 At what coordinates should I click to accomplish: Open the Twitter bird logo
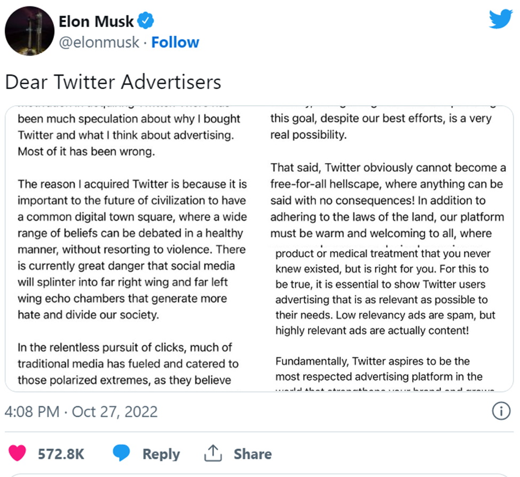tap(500, 20)
